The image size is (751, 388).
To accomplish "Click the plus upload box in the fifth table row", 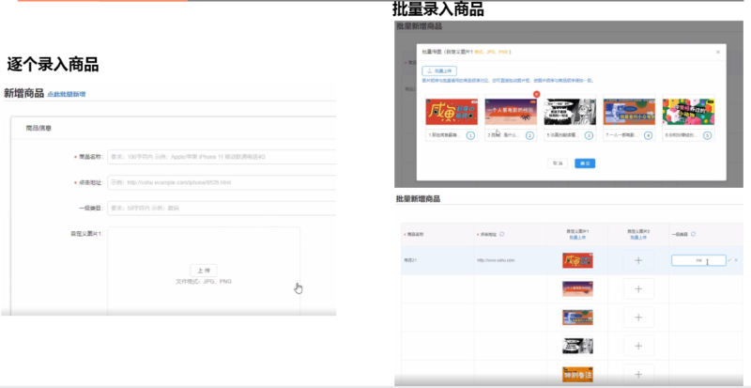I will [638, 374].
